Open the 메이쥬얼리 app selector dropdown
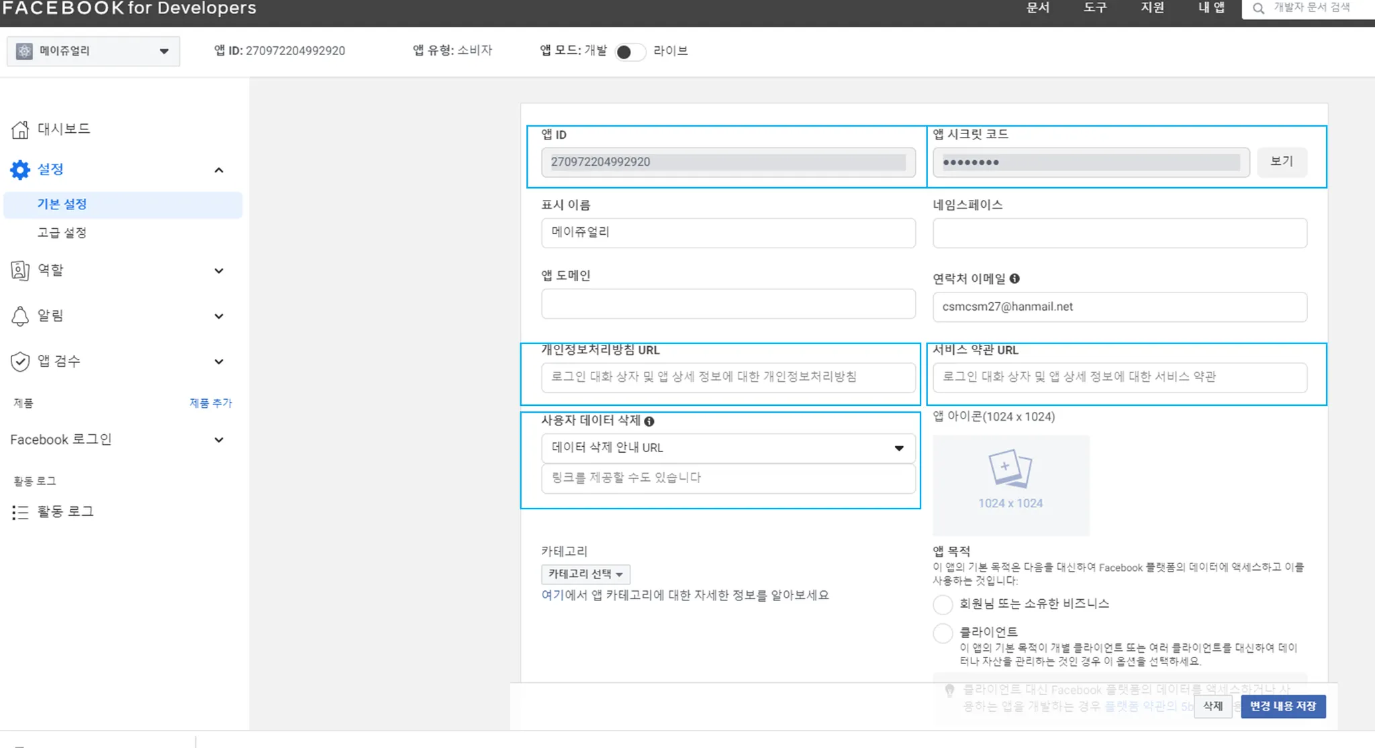This screenshot has width=1375, height=748. coord(93,52)
